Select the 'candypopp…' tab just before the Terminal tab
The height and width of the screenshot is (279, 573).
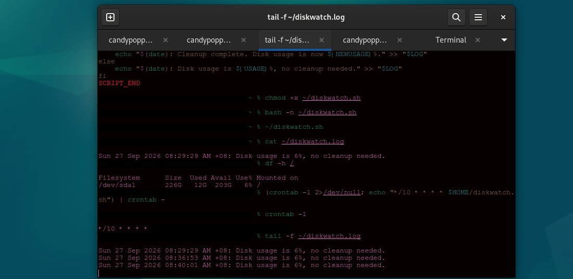tap(365, 40)
